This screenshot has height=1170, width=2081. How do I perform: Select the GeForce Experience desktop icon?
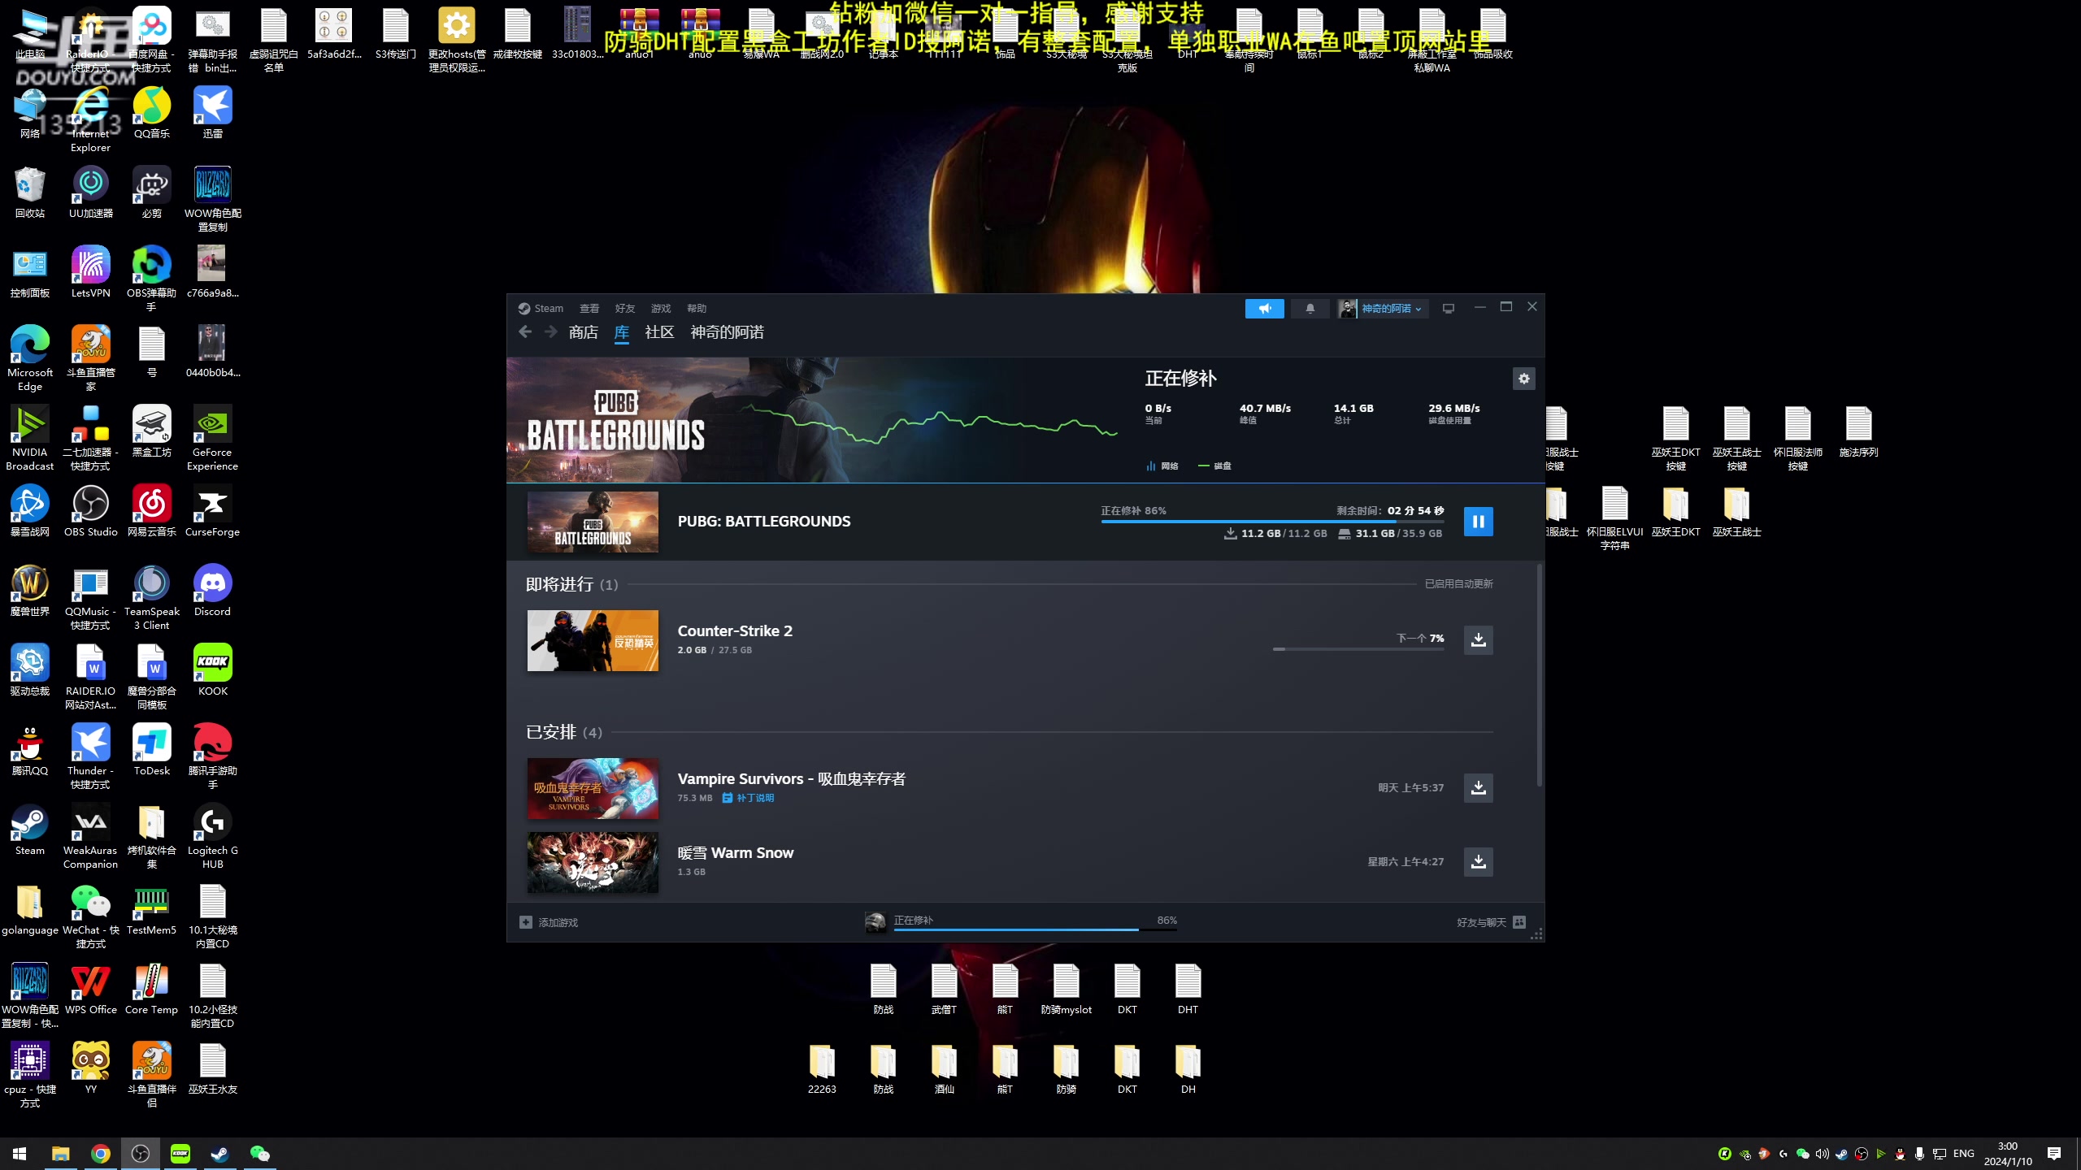click(x=212, y=438)
